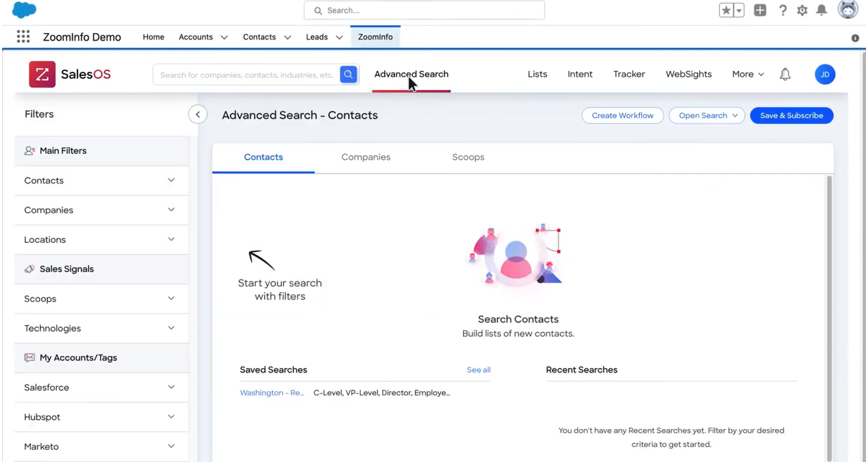Click the results panel vertical scrollbar

pos(829,317)
